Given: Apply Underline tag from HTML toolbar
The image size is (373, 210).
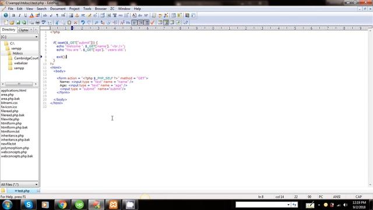Looking at the screenshot, I should point(26,16).
